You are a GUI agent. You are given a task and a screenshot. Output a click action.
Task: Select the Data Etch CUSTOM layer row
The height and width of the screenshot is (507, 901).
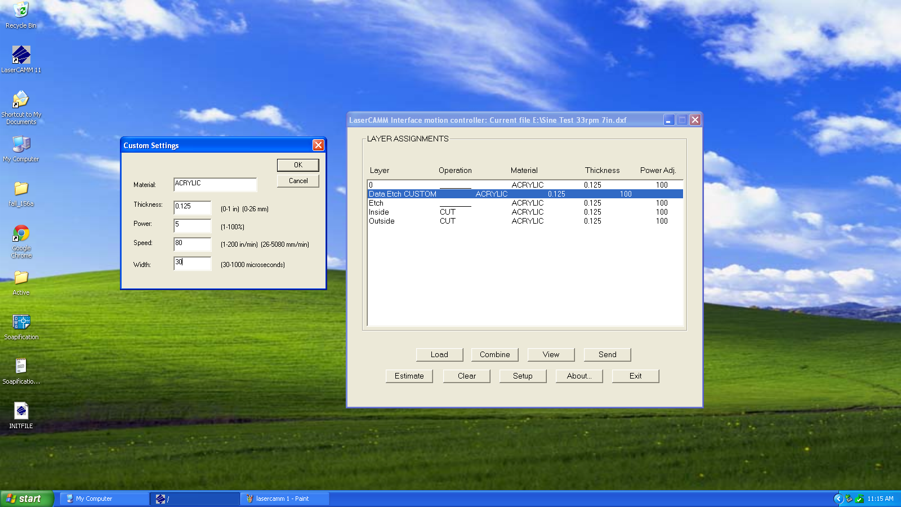[525, 194]
